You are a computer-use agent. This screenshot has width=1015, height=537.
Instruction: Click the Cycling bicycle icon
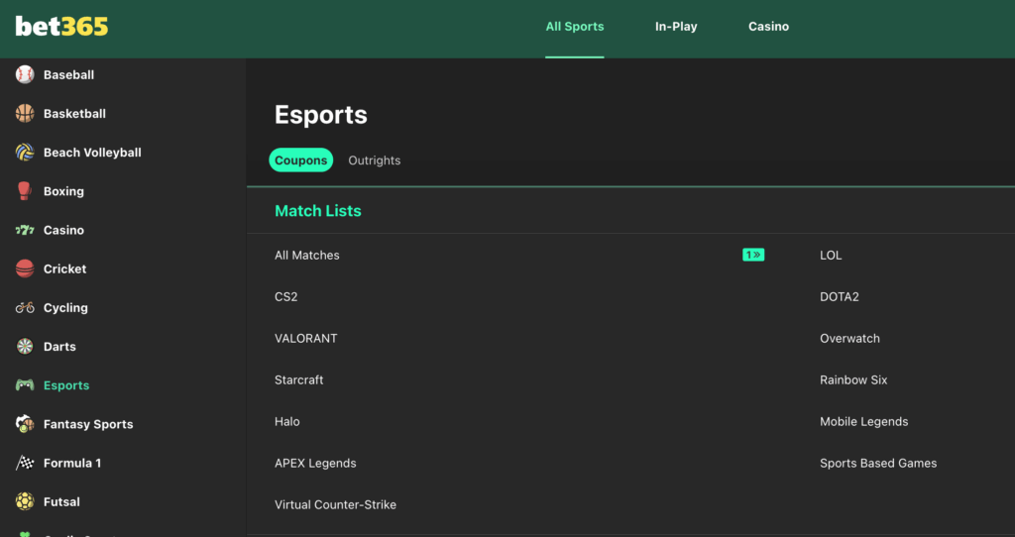tap(25, 307)
